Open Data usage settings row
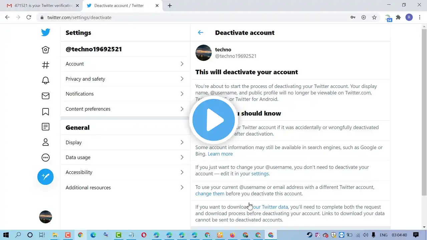Viewport: 427px width, 240px height. coord(125,157)
